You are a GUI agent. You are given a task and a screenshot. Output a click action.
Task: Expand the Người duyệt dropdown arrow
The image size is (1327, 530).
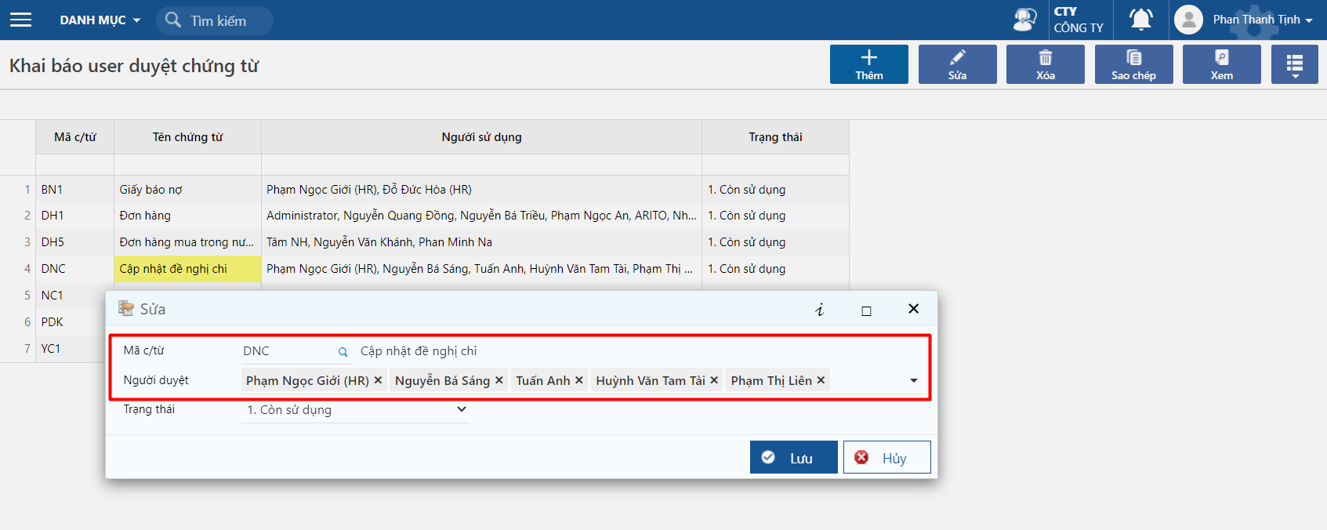[x=913, y=380]
